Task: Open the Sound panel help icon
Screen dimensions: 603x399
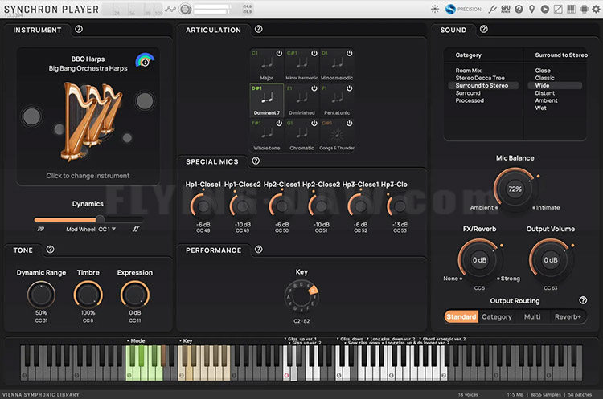Action: click(x=484, y=29)
